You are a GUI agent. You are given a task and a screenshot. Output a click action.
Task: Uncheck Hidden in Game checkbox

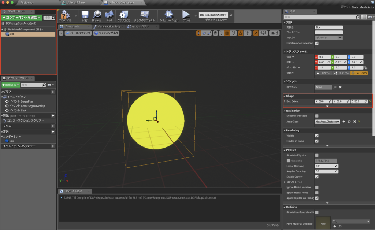click(317, 141)
